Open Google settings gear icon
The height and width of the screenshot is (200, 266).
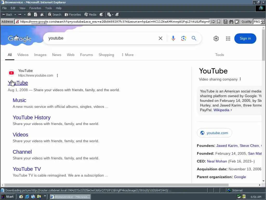[216, 39]
